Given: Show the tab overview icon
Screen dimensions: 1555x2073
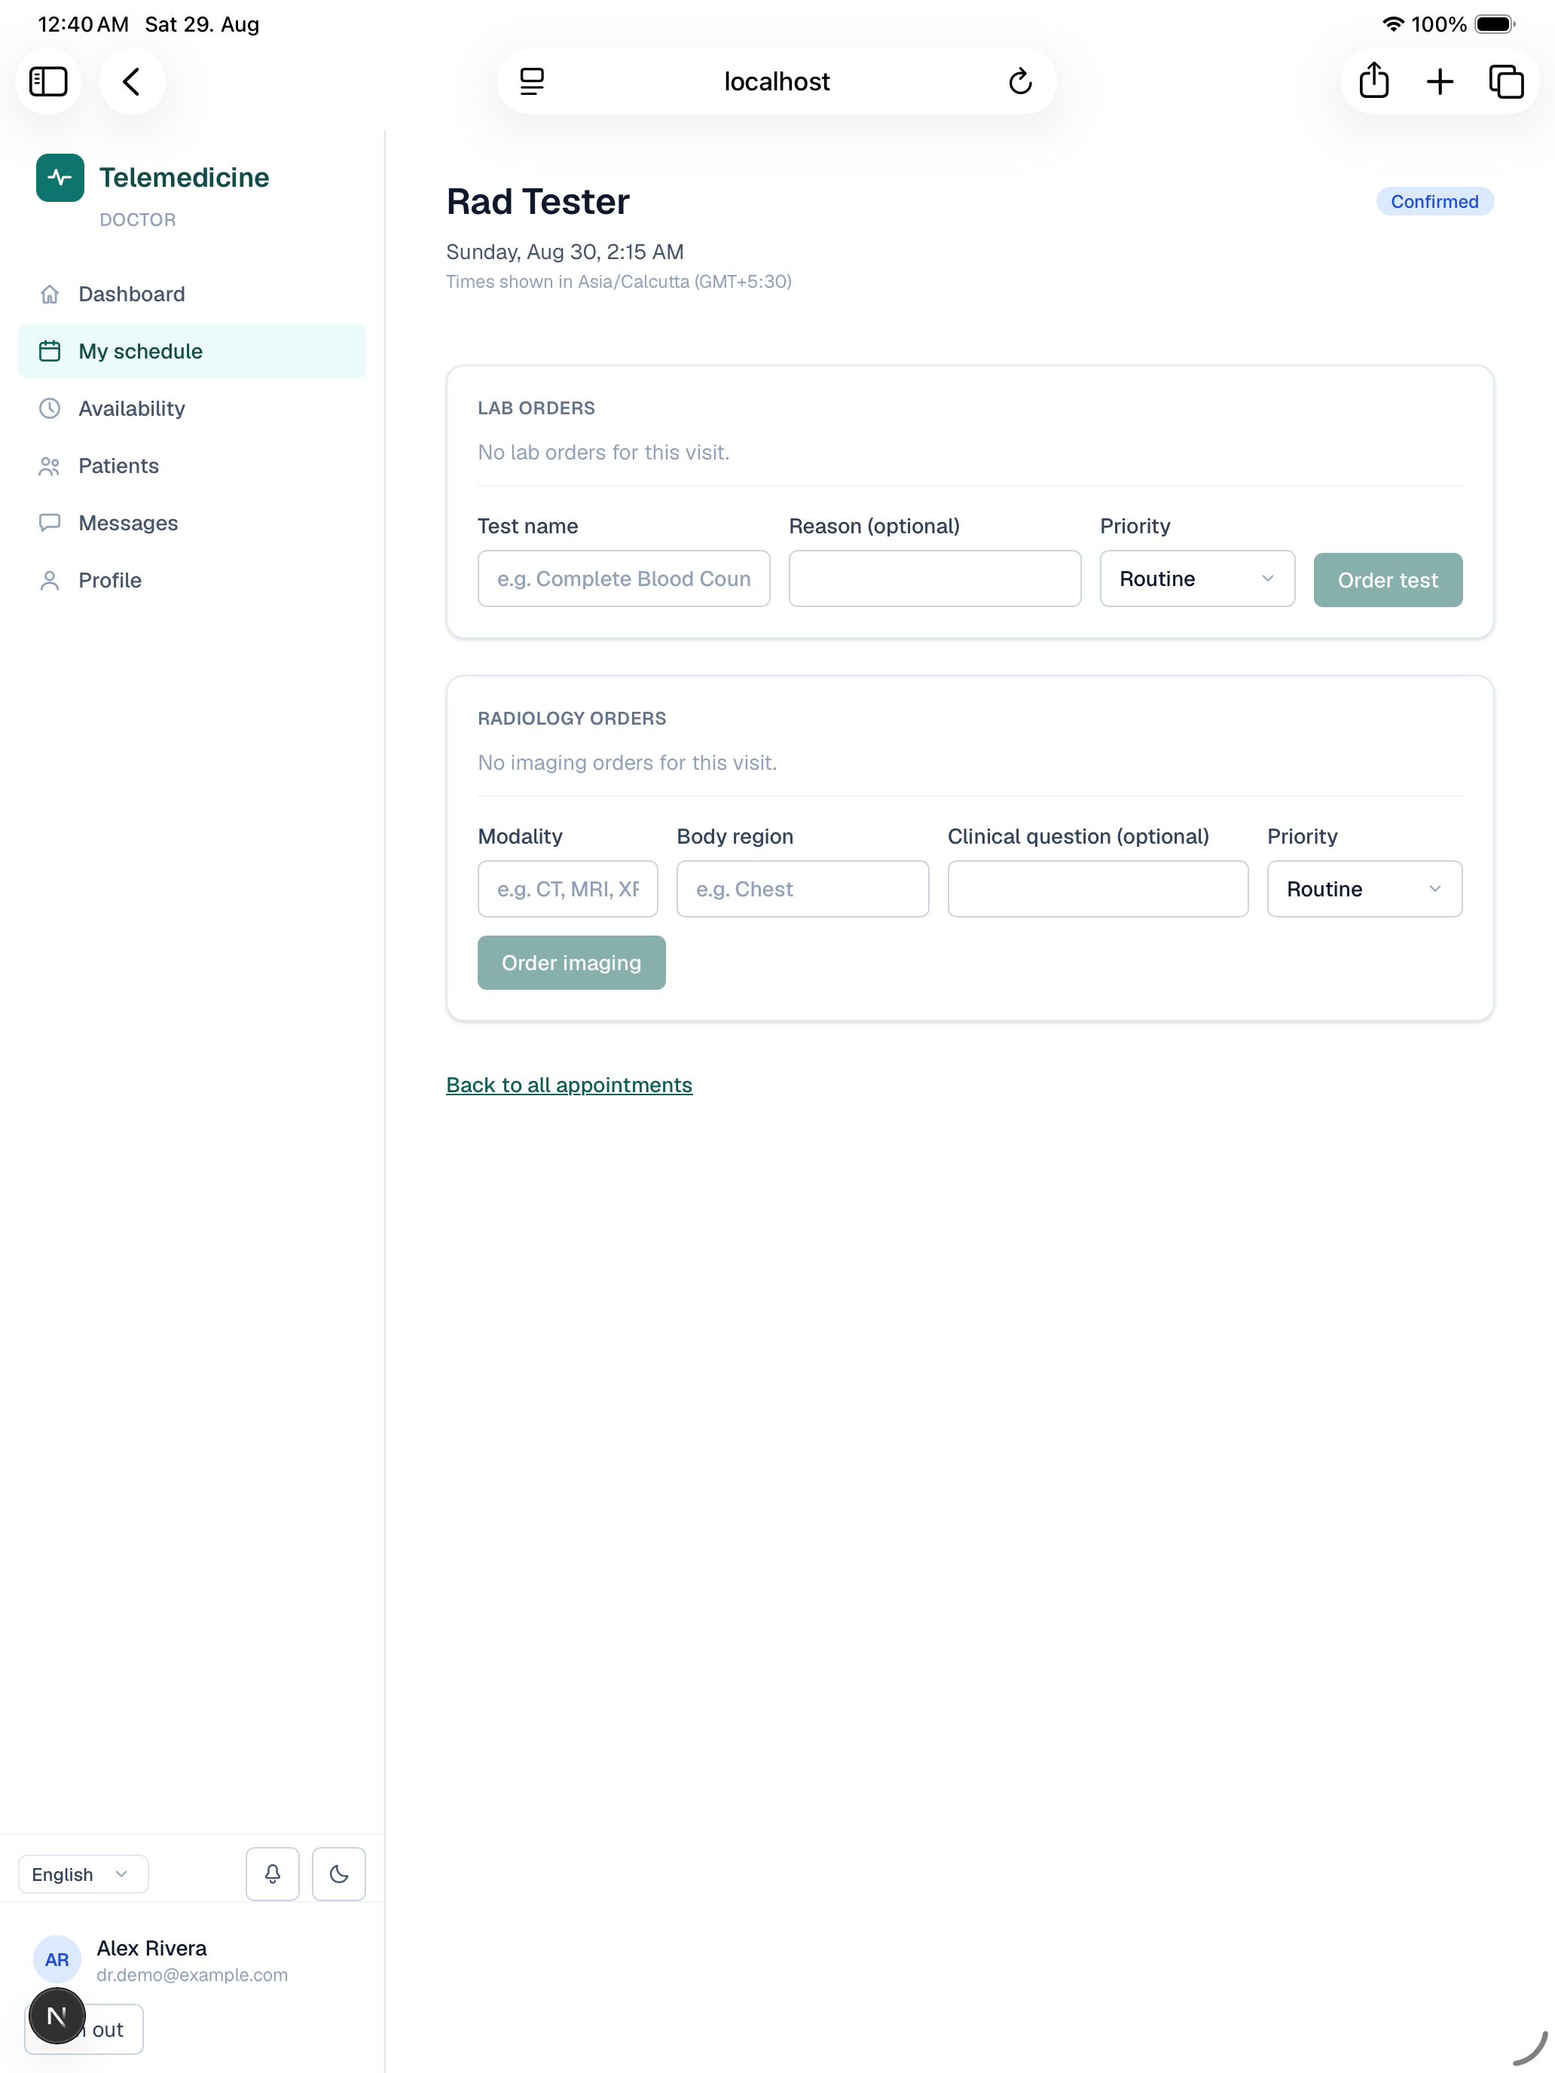Looking at the screenshot, I should point(1506,81).
